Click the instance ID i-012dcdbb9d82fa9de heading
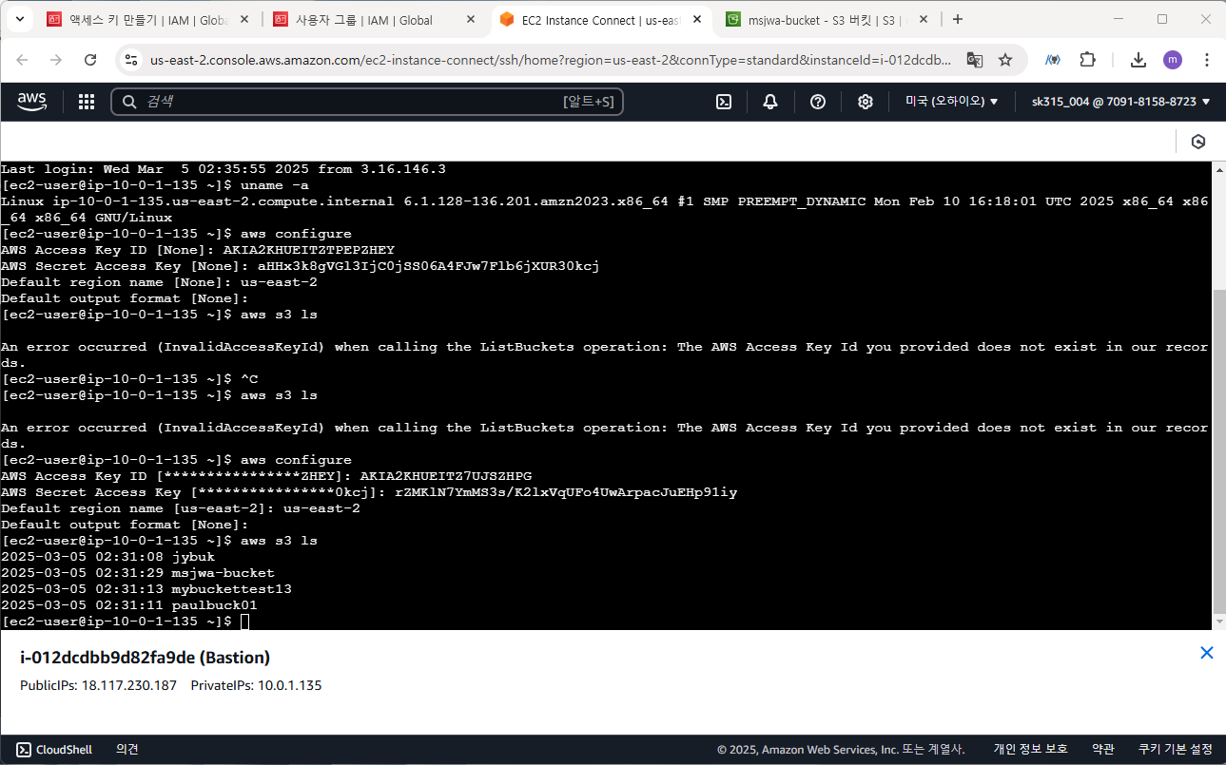1226x765 pixels. click(145, 658)
